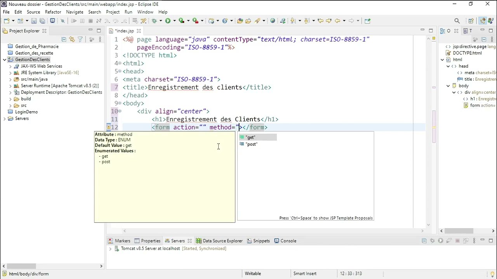This screenshot has width=497, height=279.
Task: Start the server icon in Servers view
Action: [440, 241]
